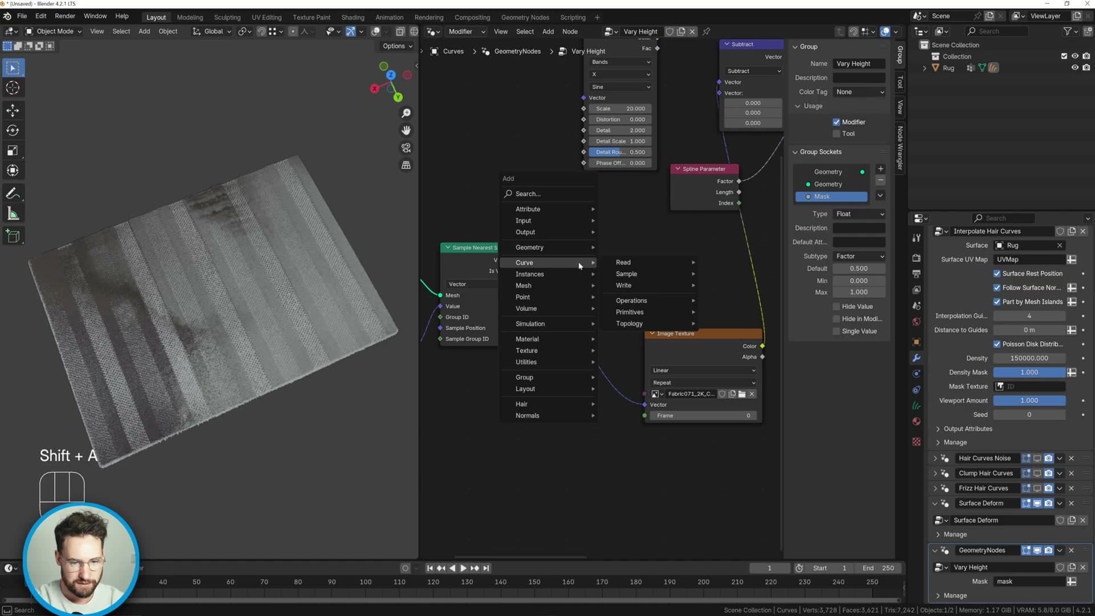Click the group Name field Vary Height
Image resolution: width=1095 pixels, height=616 pixels.
click(859, 64)
